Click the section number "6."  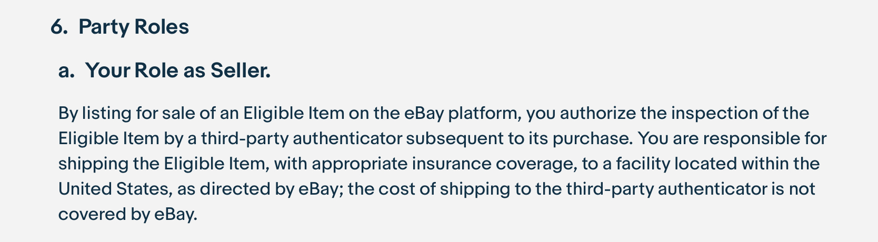[59, 27]
